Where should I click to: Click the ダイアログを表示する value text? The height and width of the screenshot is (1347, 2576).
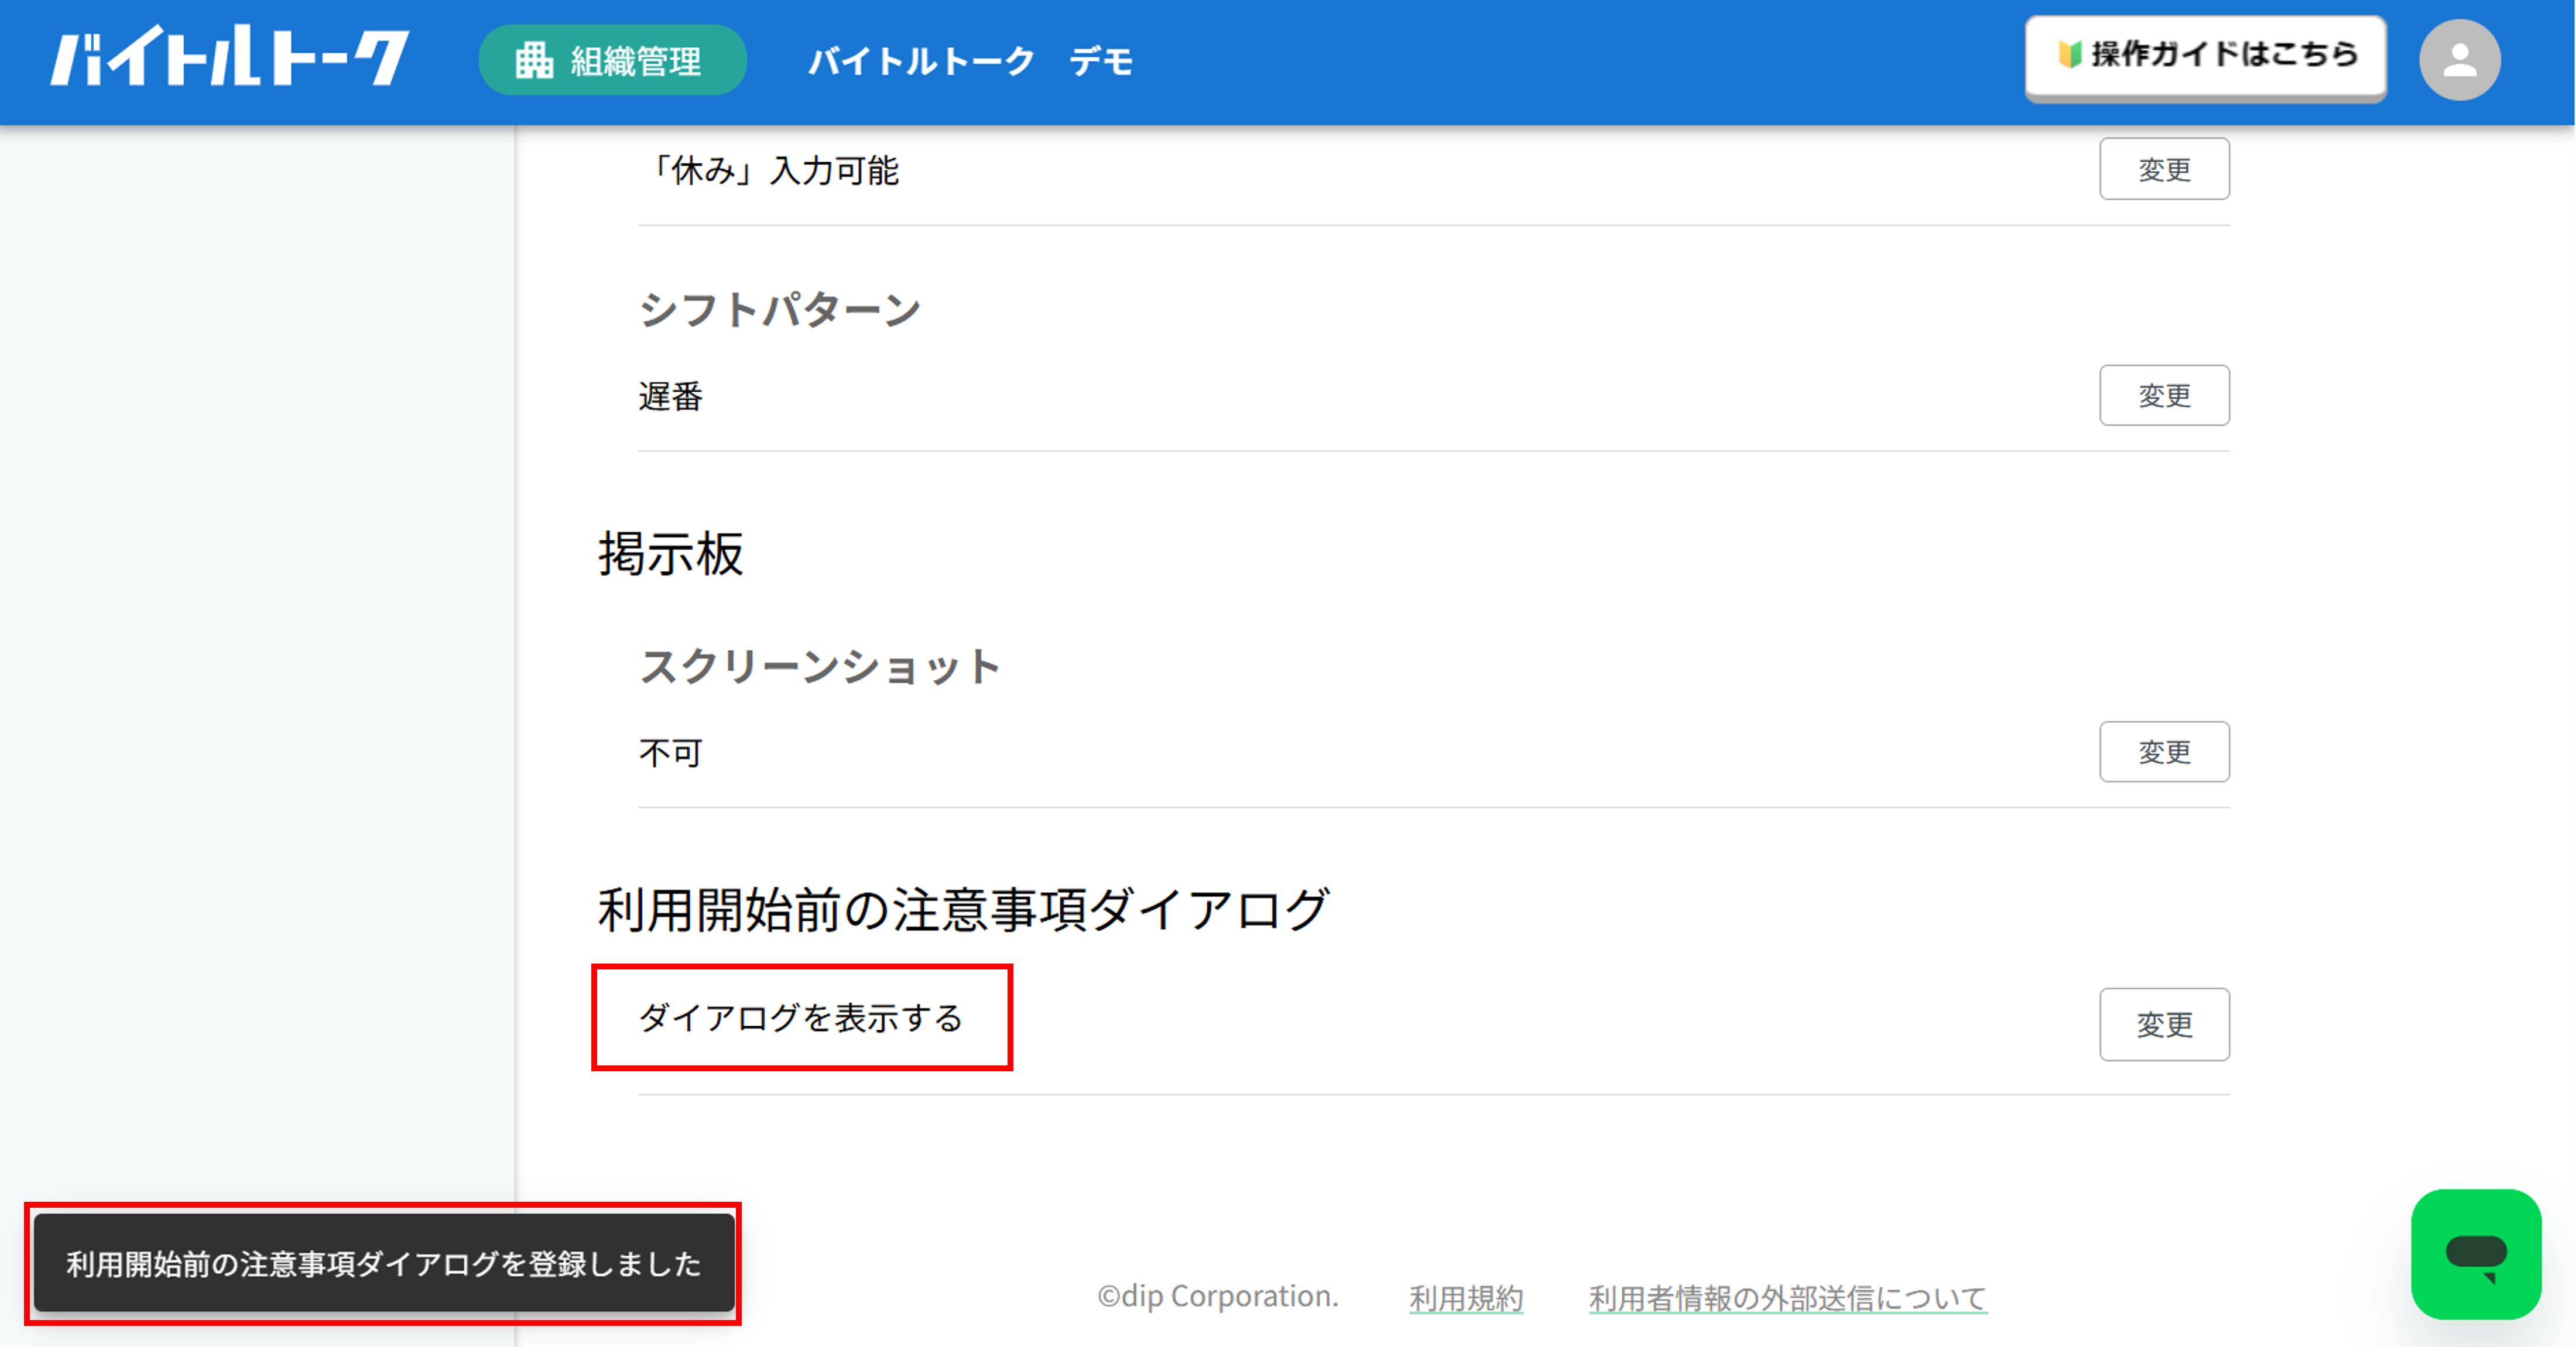801,1018
